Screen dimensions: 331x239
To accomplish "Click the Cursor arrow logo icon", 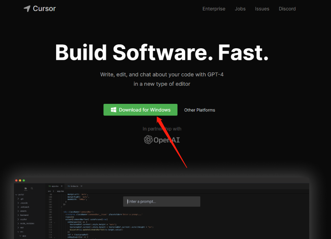I will coord(27,8).
